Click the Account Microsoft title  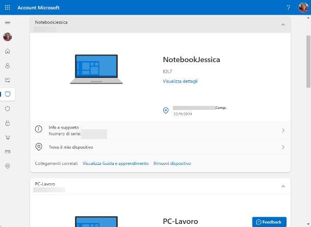tap(38, 8)
